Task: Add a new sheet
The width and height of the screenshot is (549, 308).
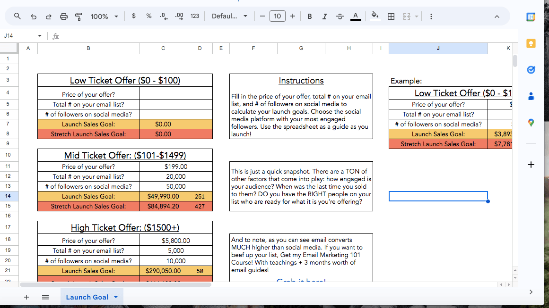Action: [26, 297]
